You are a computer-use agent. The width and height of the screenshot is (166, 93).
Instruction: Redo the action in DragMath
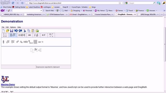(x=20, y=31)
